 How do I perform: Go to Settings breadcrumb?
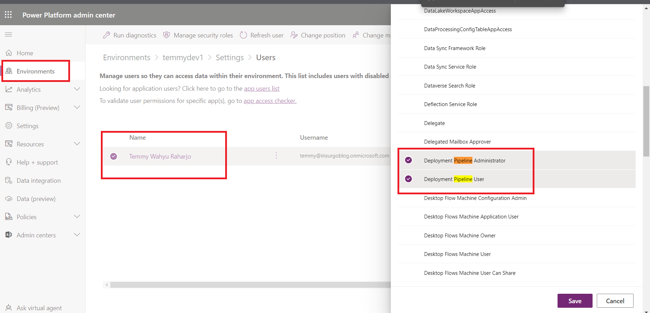[230, 57]
